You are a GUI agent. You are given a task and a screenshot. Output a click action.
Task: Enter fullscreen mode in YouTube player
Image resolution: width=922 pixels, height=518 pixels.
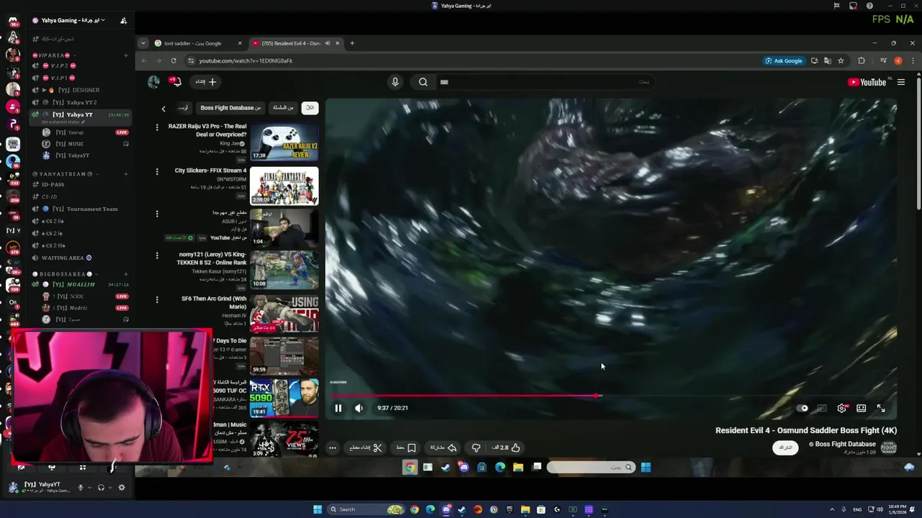coord(881,408)
